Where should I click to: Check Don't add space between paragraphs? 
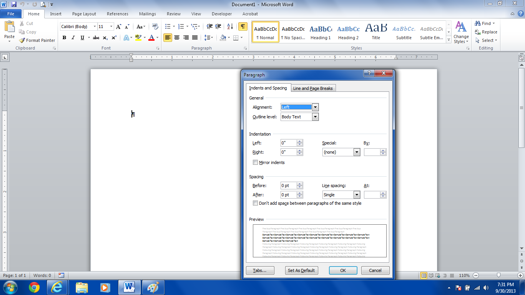coord(255,203)
